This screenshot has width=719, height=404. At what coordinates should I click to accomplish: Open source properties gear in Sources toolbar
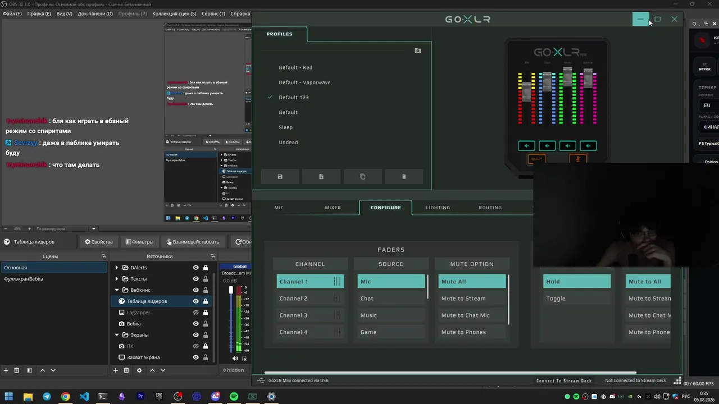(139, 370)
